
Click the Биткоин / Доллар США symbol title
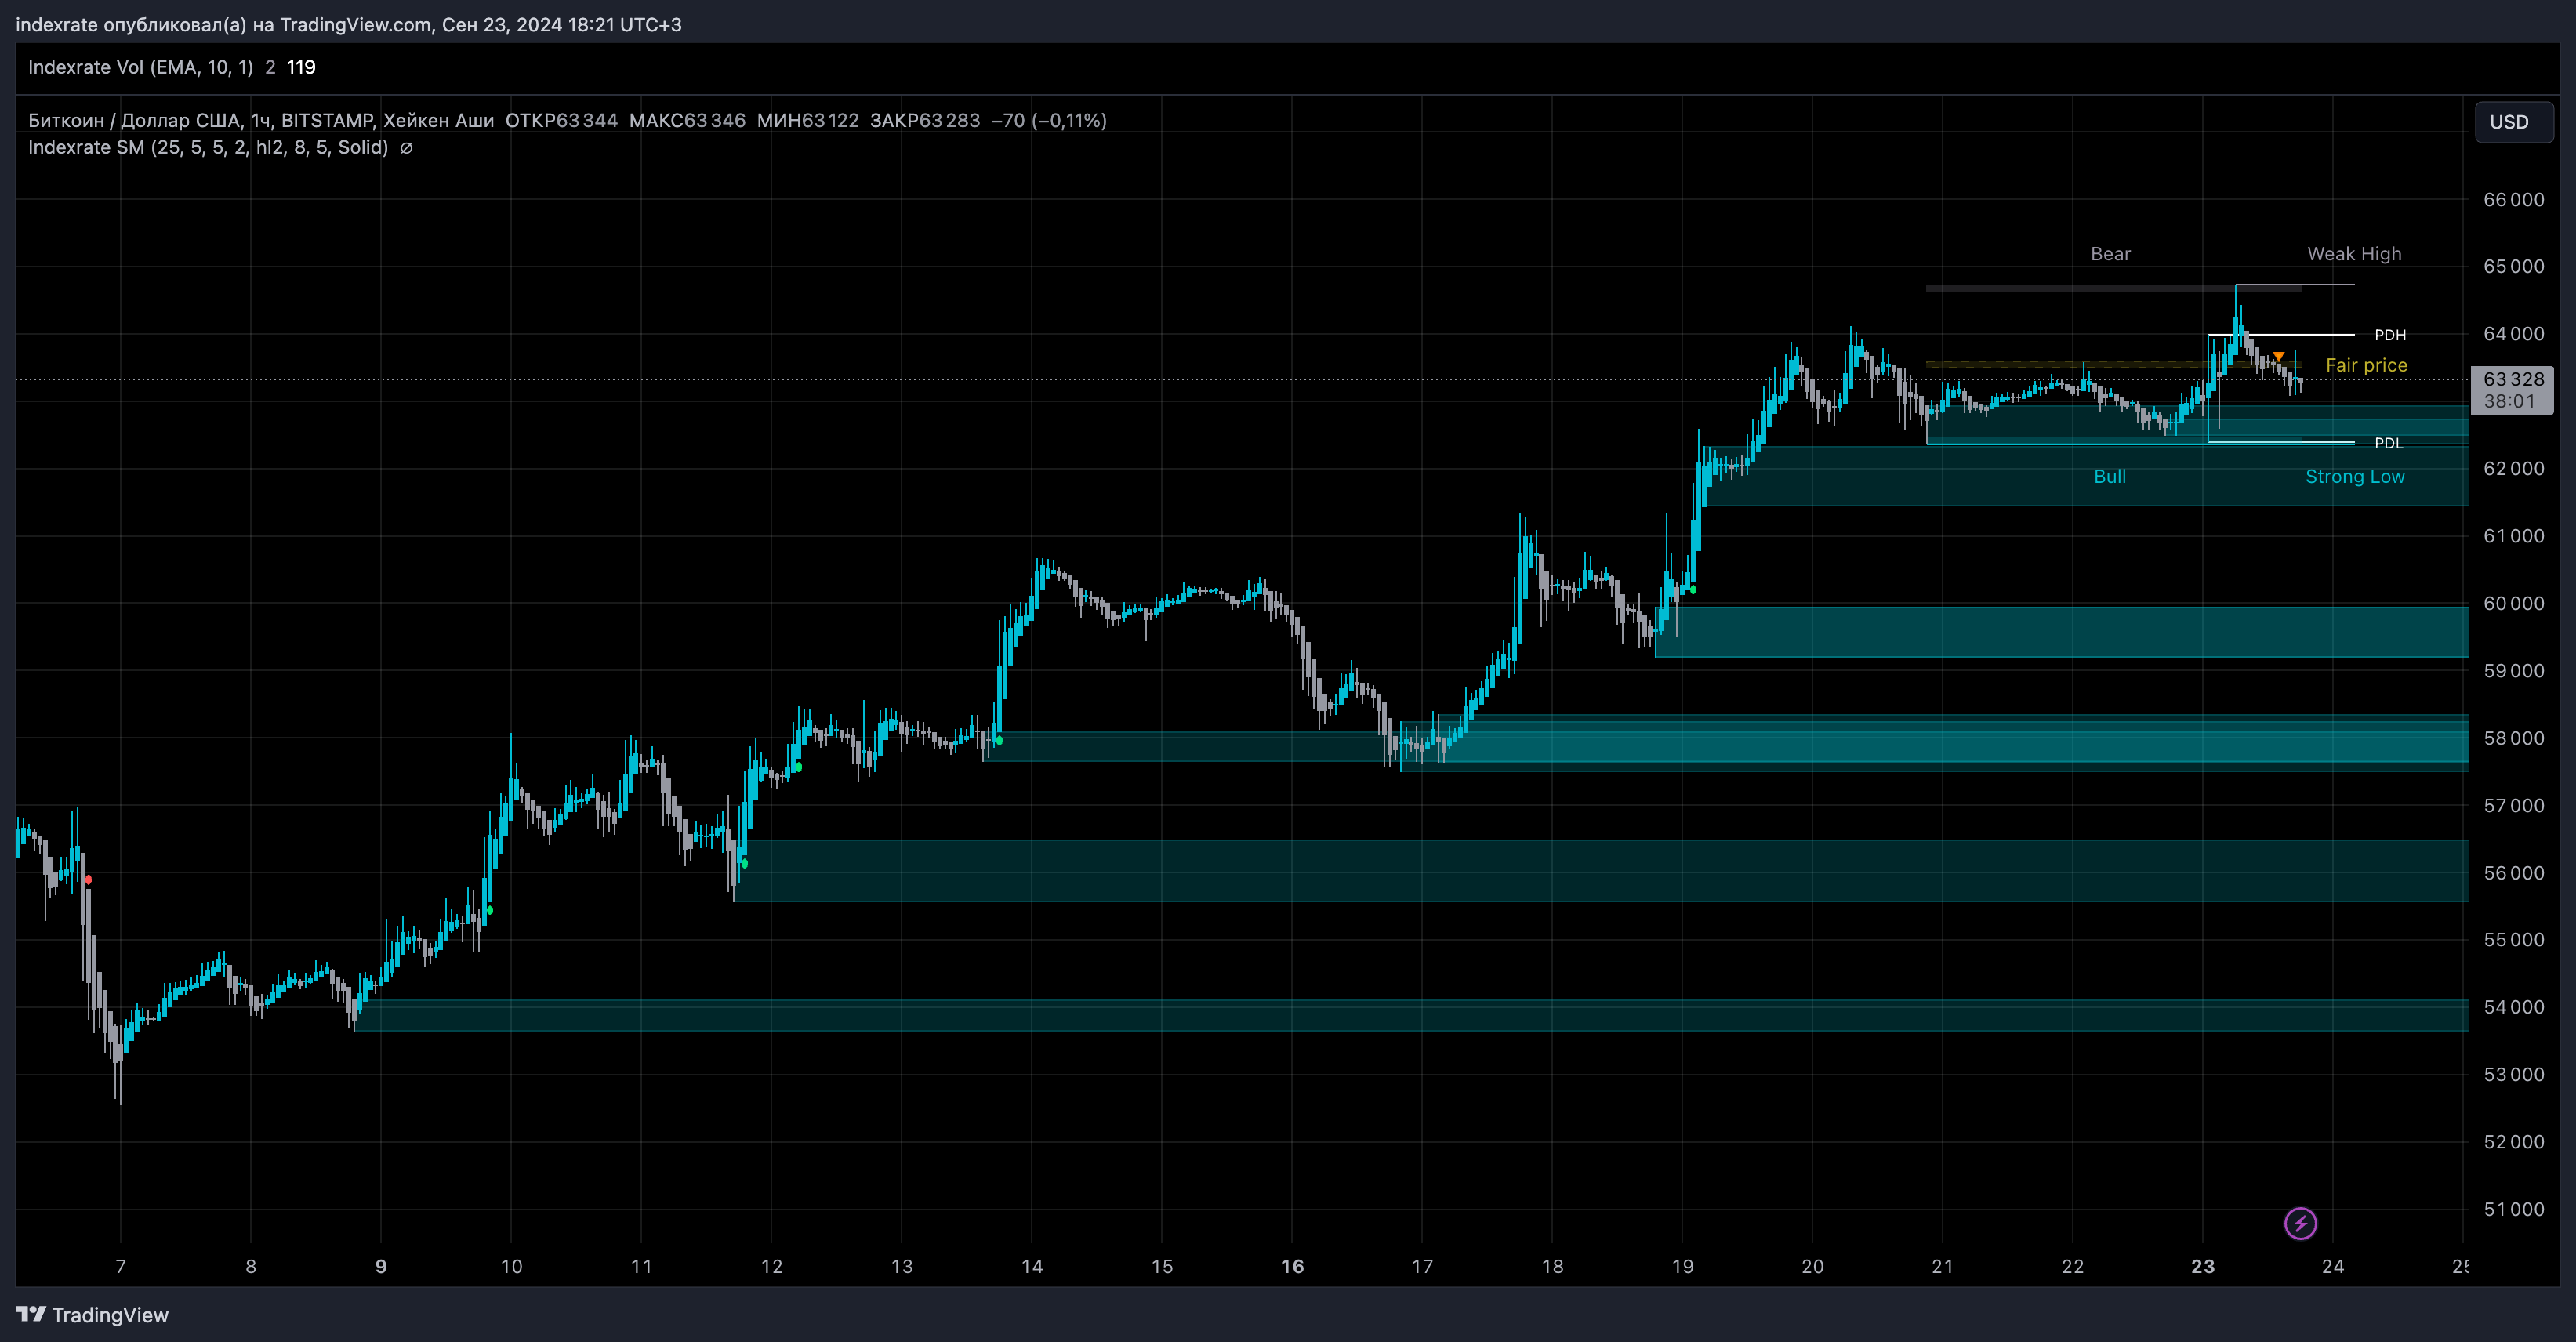(x=261, y=120)
